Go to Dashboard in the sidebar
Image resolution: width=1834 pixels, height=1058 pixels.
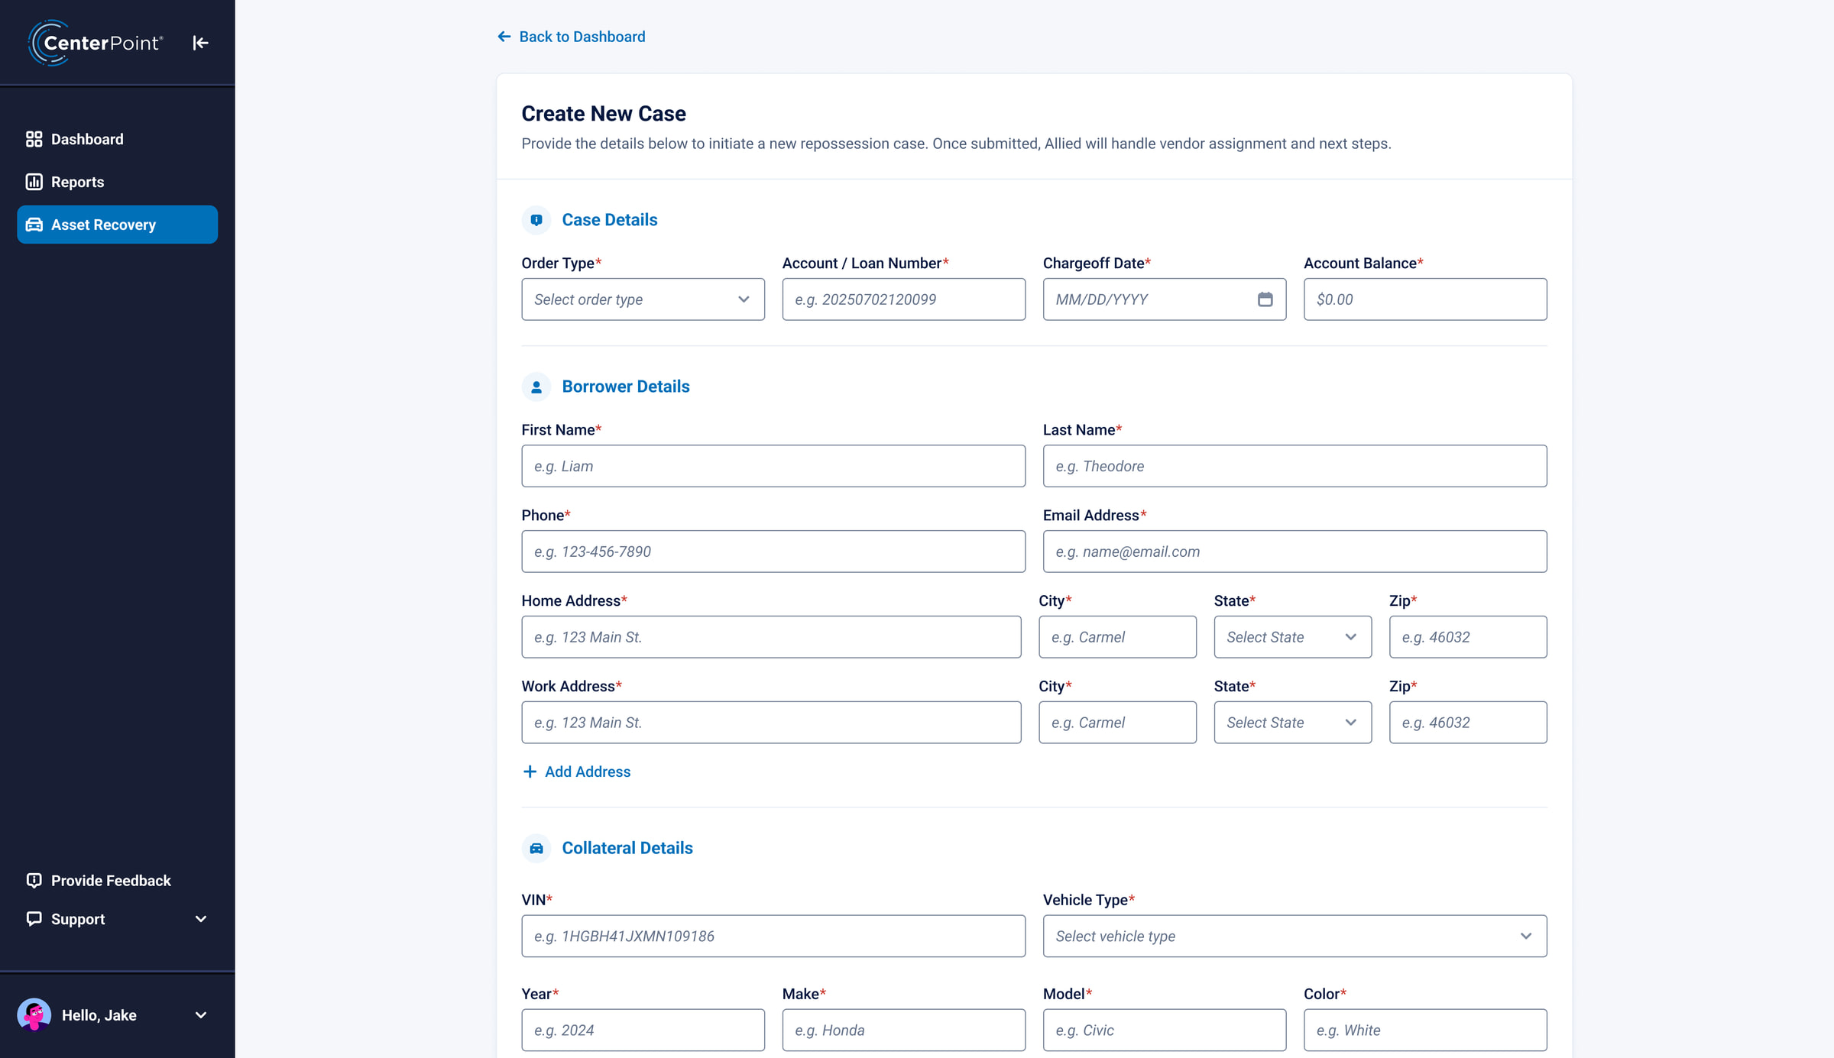click(x=117, y=139)
